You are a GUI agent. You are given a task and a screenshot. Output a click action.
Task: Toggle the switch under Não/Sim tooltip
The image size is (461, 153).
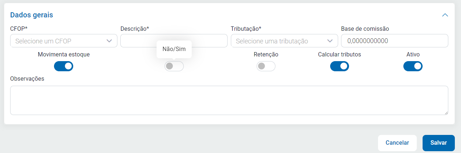[x=174, y=66]
